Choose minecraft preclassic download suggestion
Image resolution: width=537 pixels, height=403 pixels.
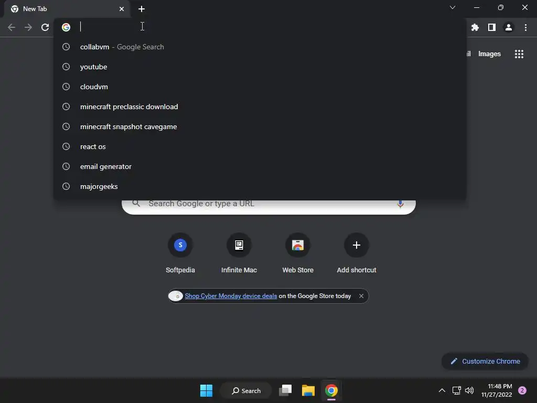[260, 107]
